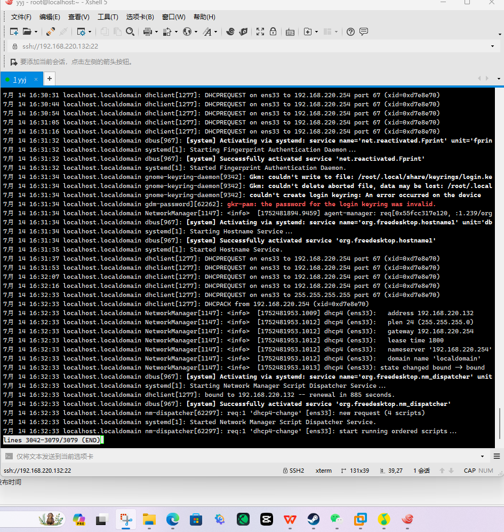Viewport: 504px width, 532px height.
Task: Click the 'lines 3042-3079/3079 (END)' pager line
Action: pyautogui.click(x=52, y=440)
